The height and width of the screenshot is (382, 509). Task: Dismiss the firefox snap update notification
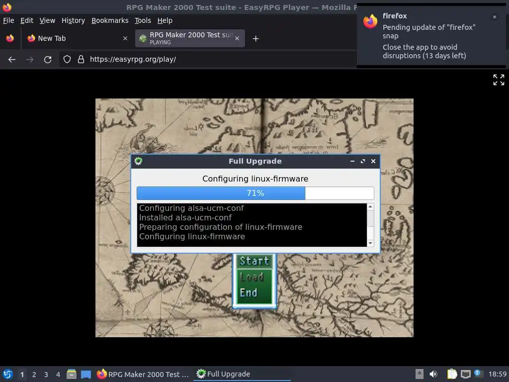(495, 17)
